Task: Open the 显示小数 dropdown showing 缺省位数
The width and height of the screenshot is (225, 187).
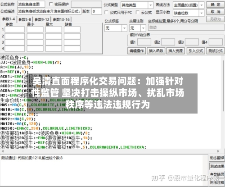Action: (x=189, y=13)
